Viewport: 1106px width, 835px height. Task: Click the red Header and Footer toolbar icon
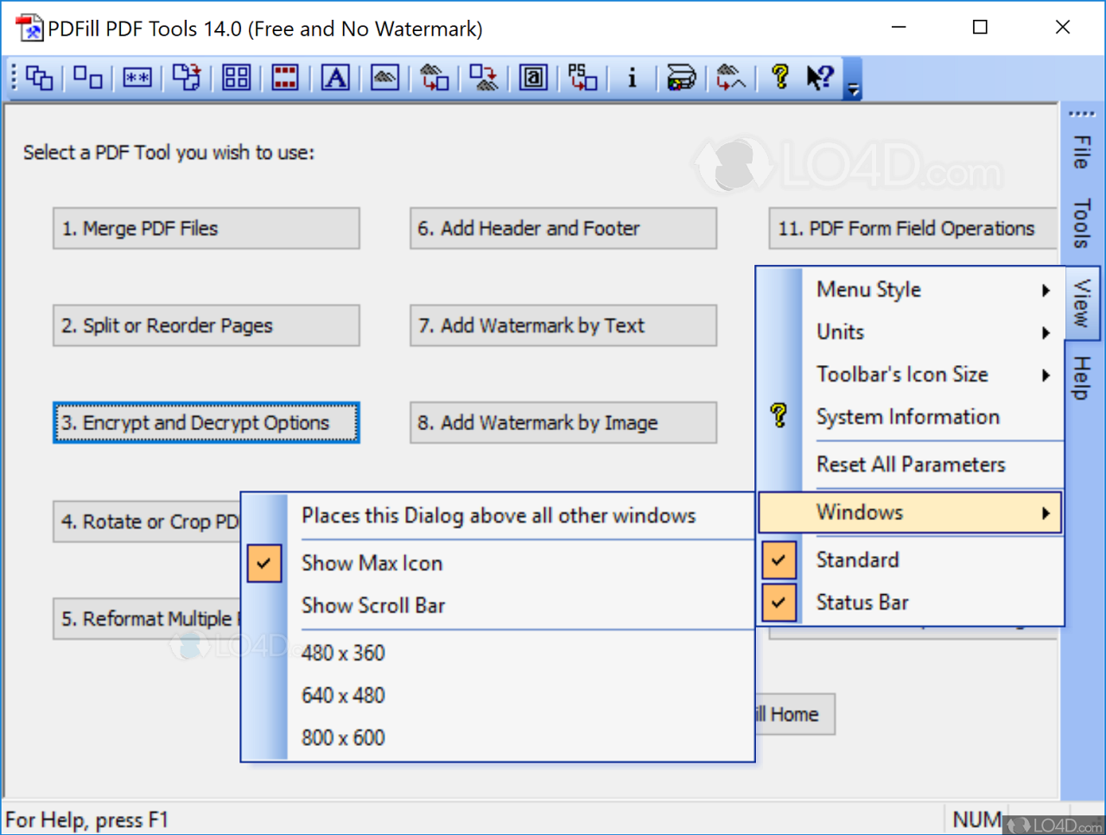click(x=285, y=78)
